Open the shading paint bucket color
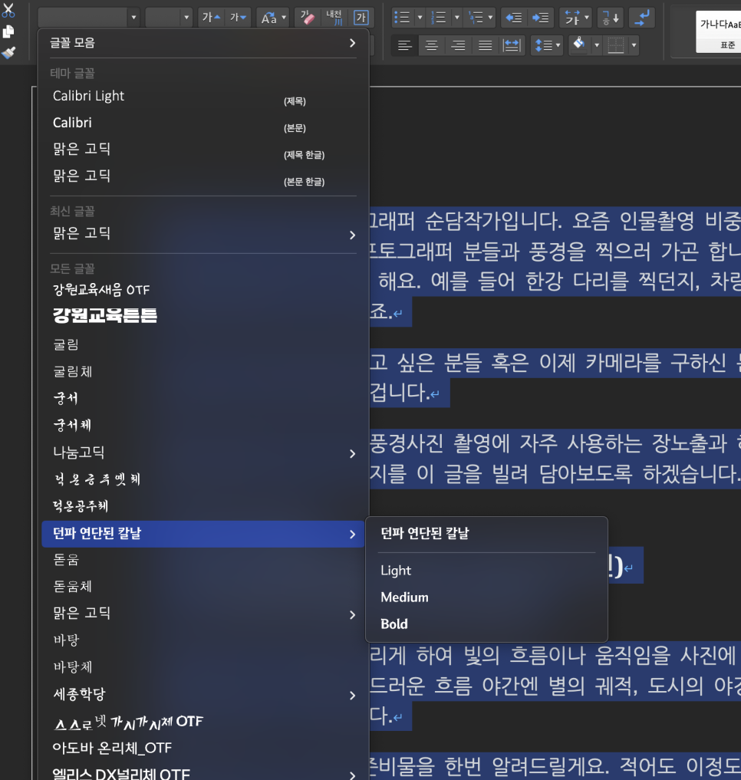 [x=579, y=46]
